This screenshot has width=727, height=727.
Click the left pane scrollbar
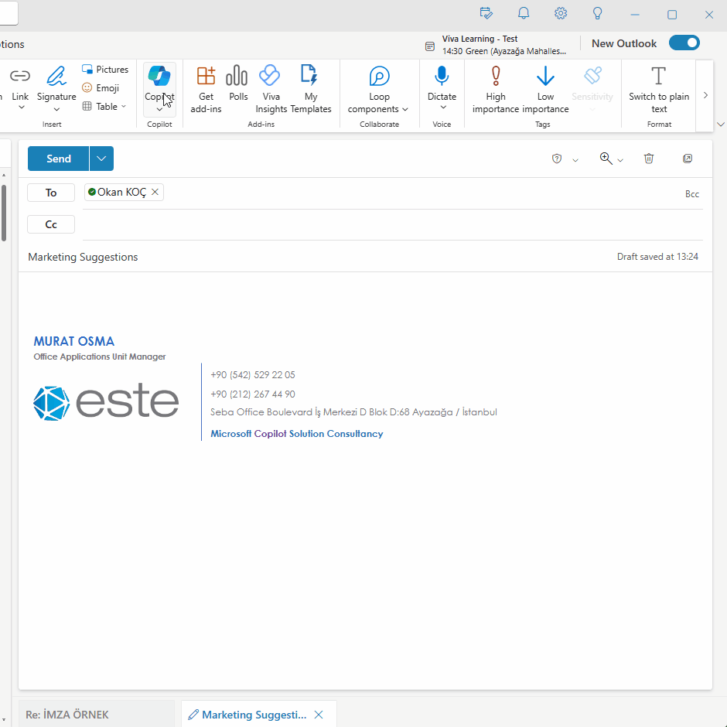click(4, 213)
